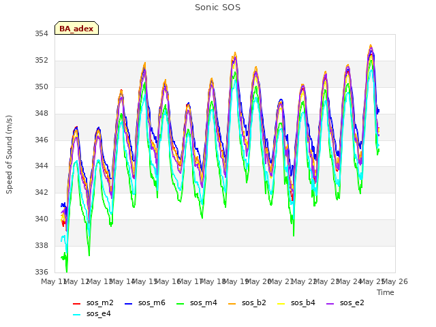
Task: Click the red sos_m2 legend swatch
Action: tap(76, 304)
